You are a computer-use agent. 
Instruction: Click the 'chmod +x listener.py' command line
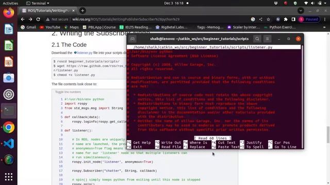coord(74,75)
